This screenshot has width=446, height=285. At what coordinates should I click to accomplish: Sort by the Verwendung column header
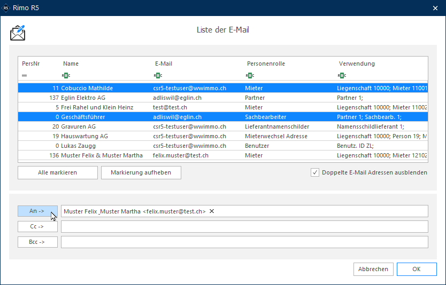tap(357, 64)
